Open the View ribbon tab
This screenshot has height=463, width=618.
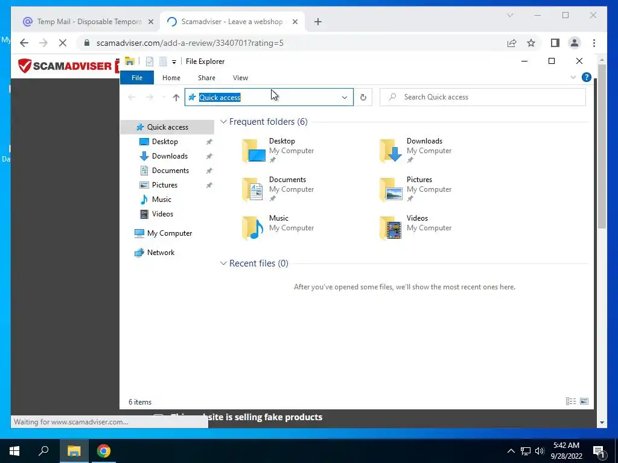click(x=240, y=78)
